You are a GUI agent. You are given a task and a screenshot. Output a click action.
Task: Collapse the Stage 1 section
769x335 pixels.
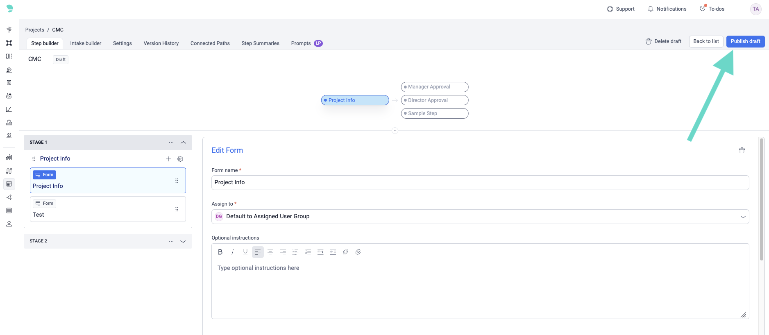tap(183, 143)
